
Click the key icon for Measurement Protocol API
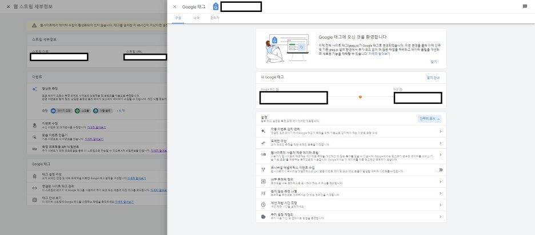34,149
